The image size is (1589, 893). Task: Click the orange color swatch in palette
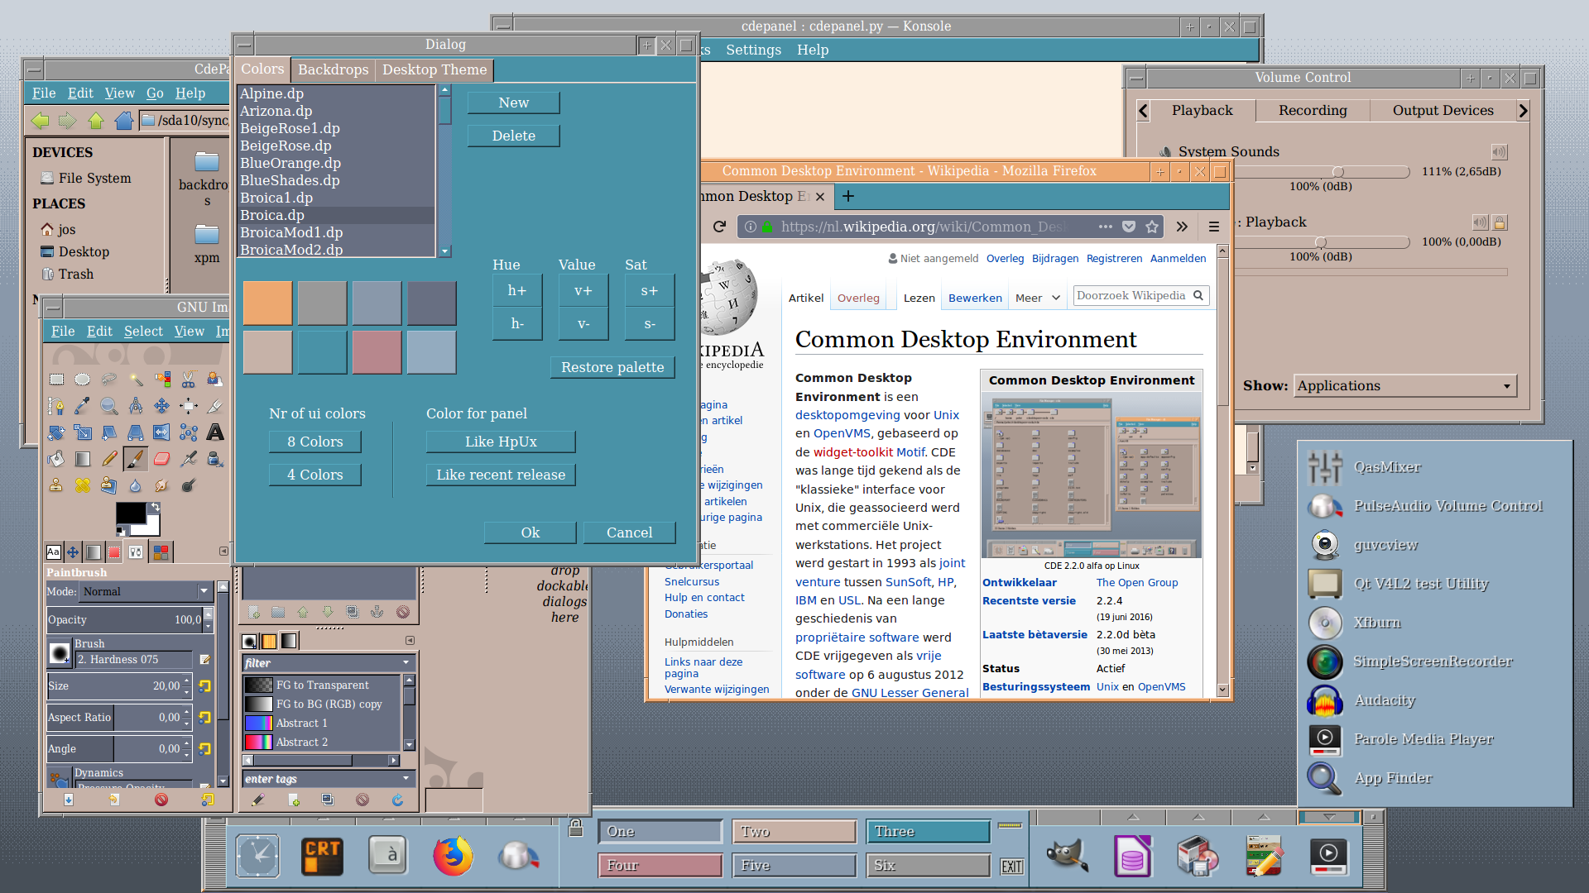point(267,303)
